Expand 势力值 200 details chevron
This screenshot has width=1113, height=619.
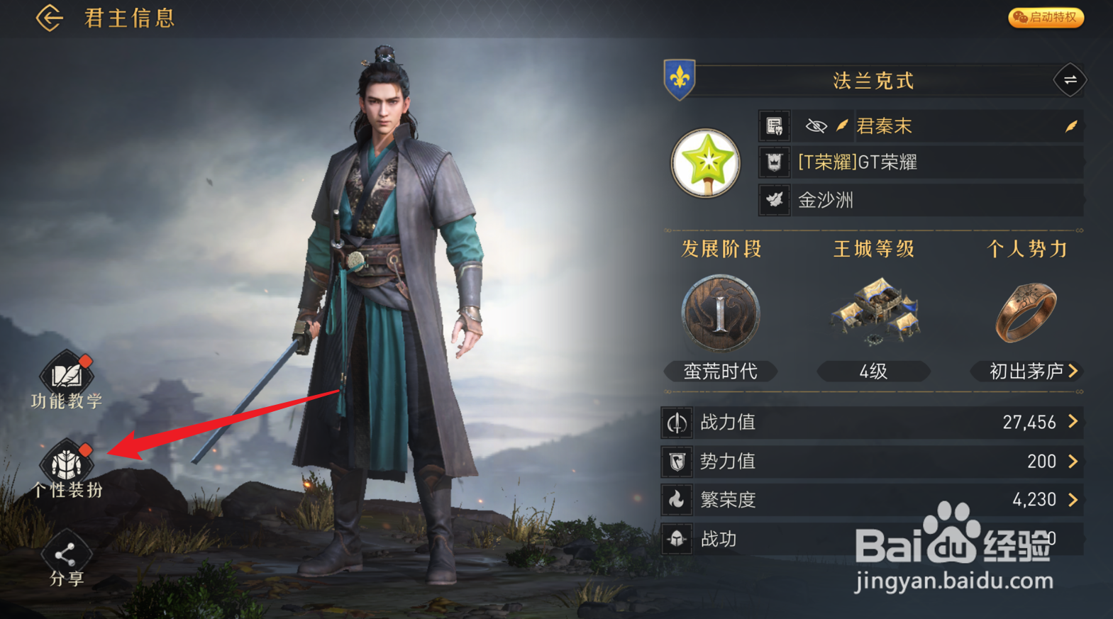(x=1073, y=462)
